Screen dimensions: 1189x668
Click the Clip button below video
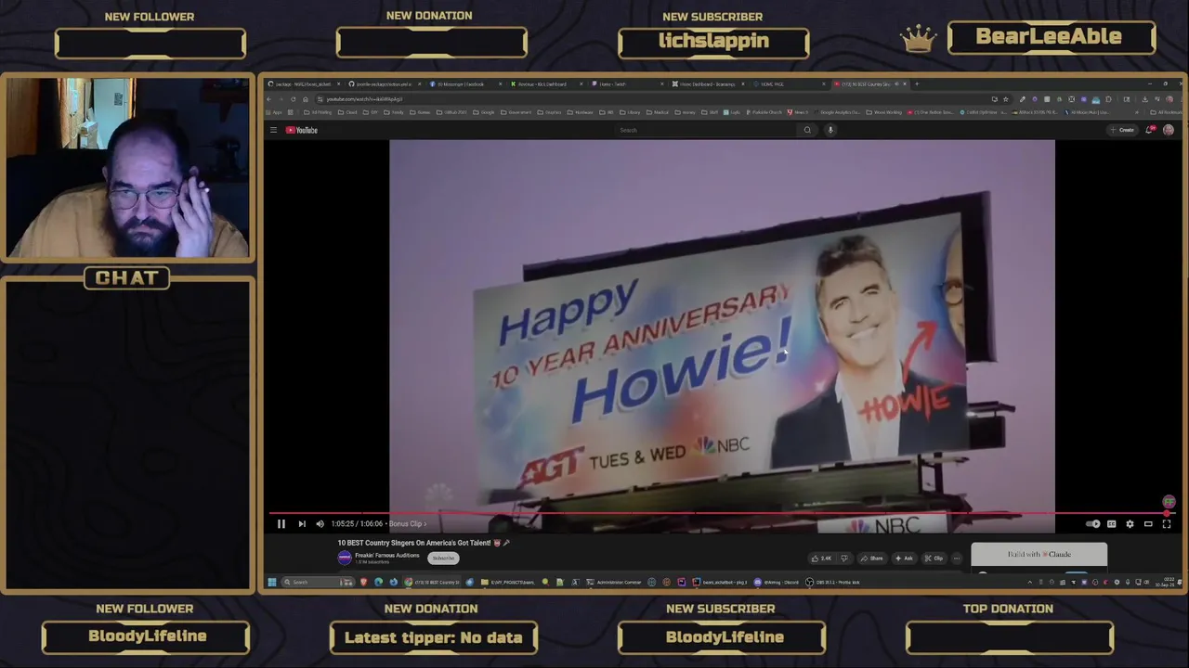pos(934,559)
